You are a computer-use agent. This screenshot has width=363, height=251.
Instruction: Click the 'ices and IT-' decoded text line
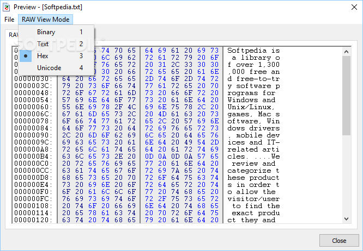coord(254,142)
